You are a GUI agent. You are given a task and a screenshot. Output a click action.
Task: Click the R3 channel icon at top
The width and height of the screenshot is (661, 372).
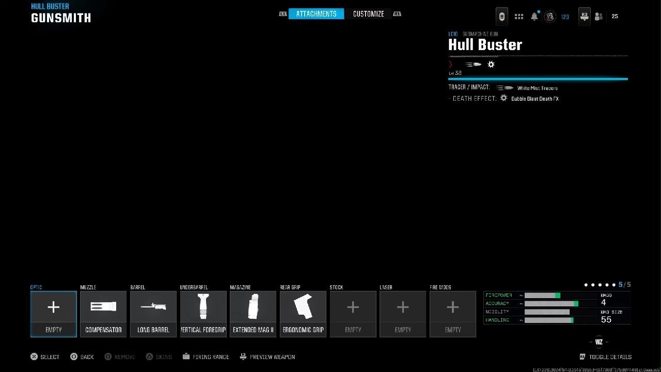pyautogui.click(x=585, y=17)
